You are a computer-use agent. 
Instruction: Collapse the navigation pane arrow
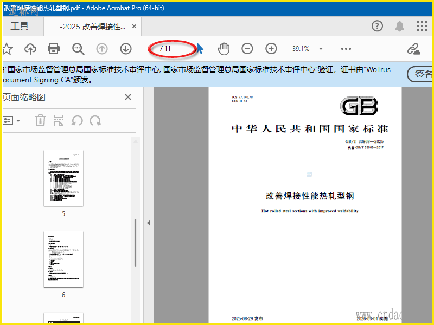149,223
